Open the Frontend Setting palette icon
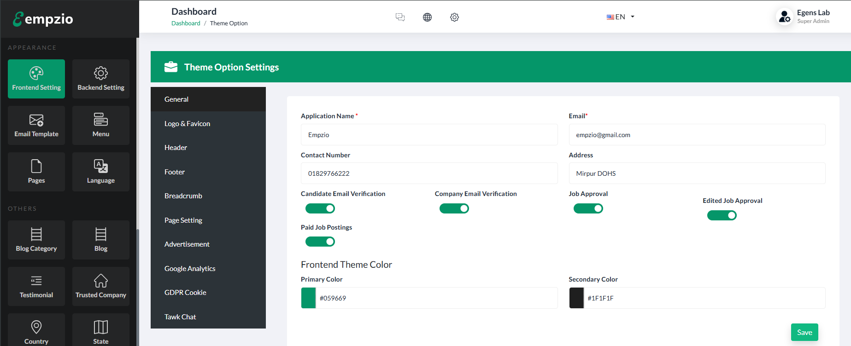The width and height of the screenshot is (851, 346). 36,73
